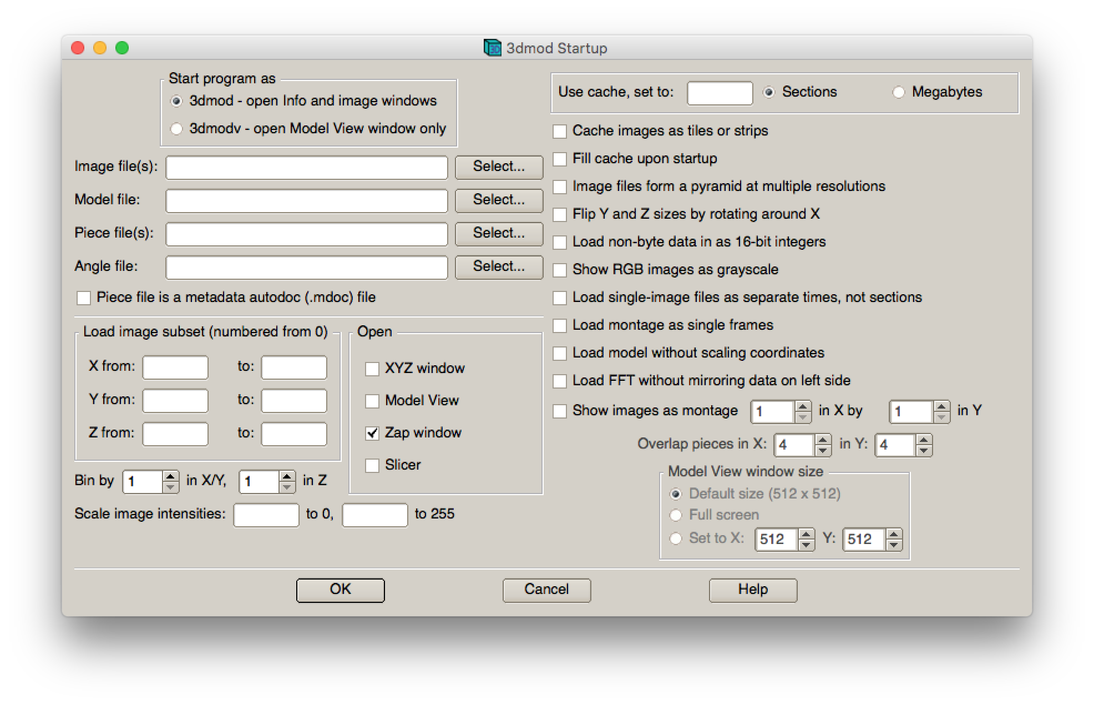Click the scale intensities to 255 field
This screenshot has width=1094, height=705.
click(375, 515)
